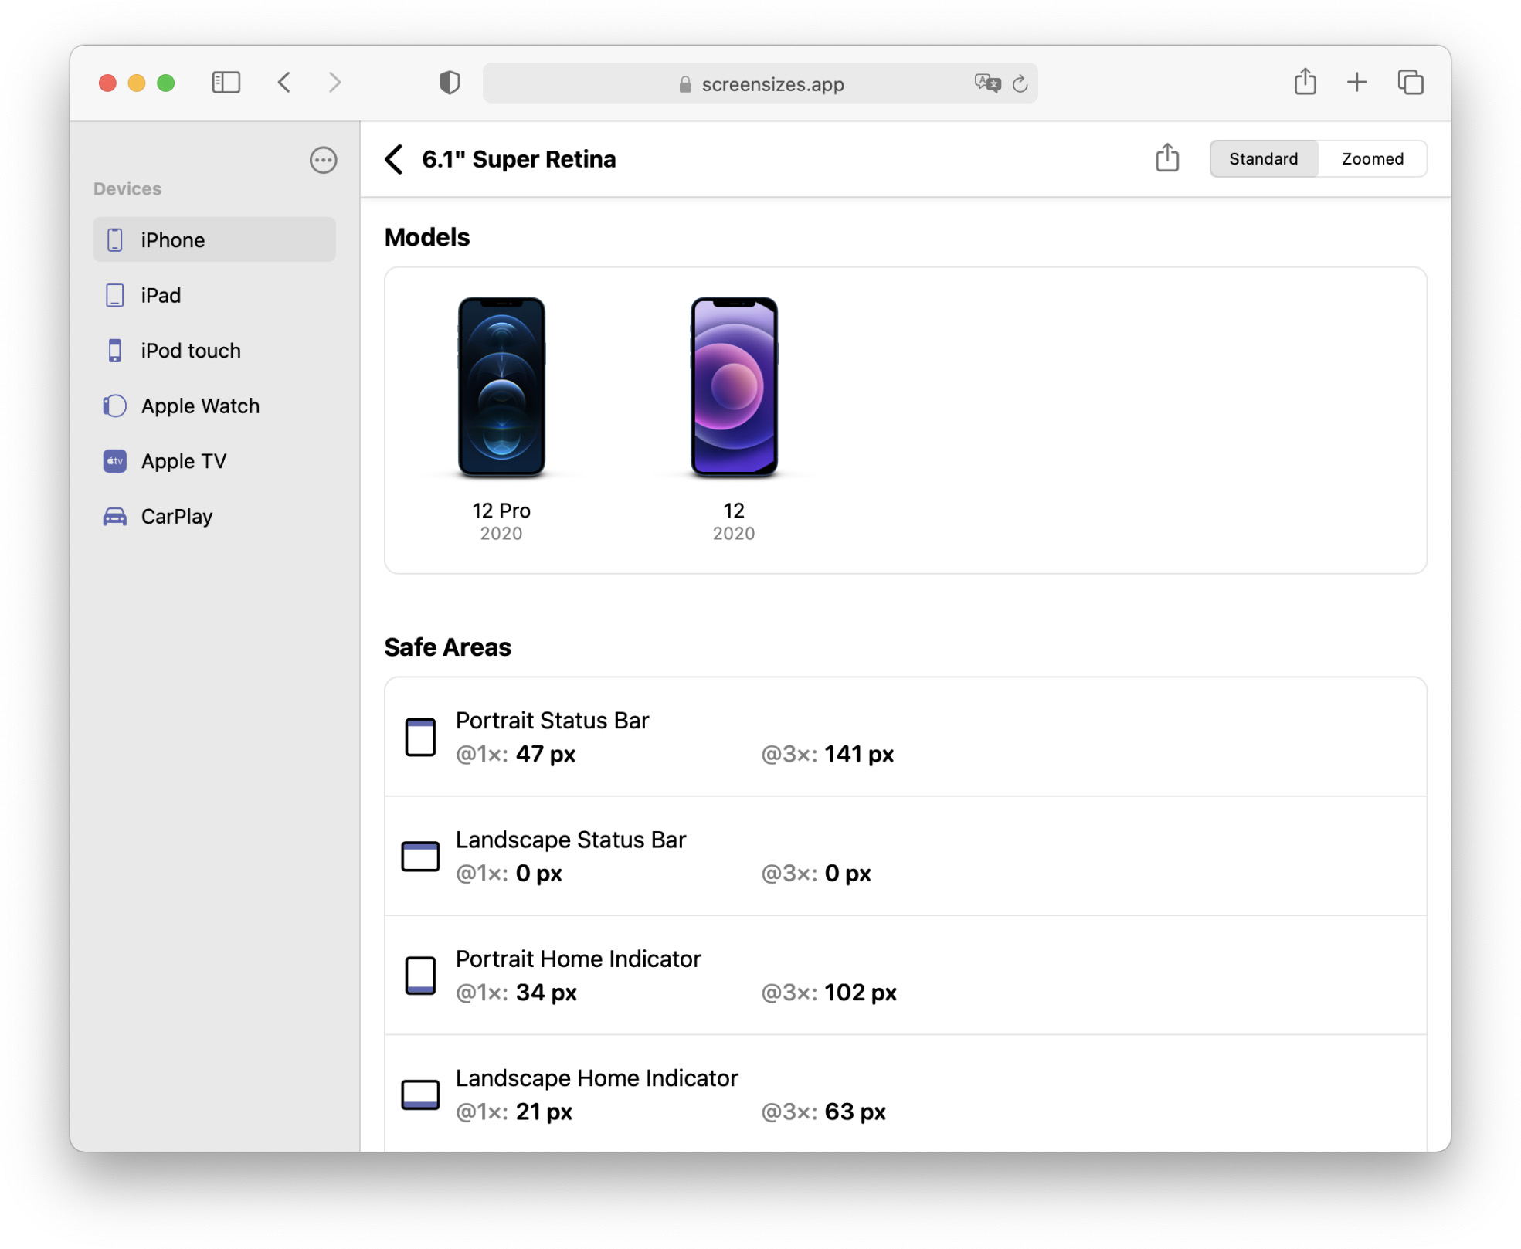
Task: Show the tab overview icon
Action: [x=1410, y=82]
